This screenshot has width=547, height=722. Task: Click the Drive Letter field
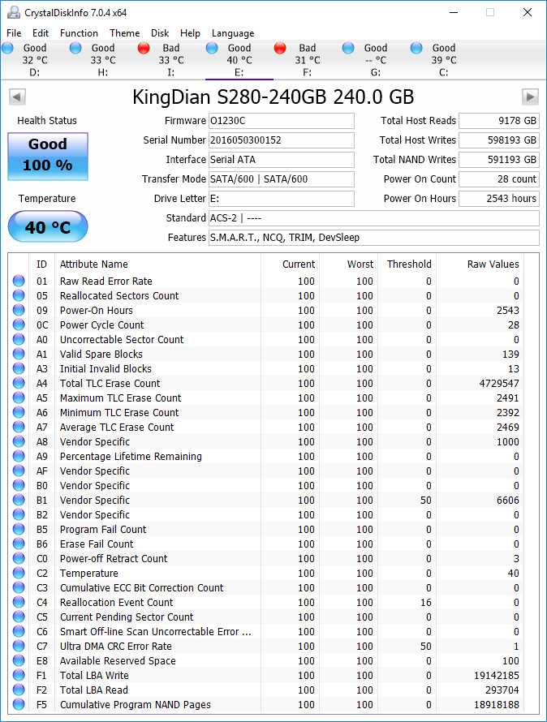[282, 199]
